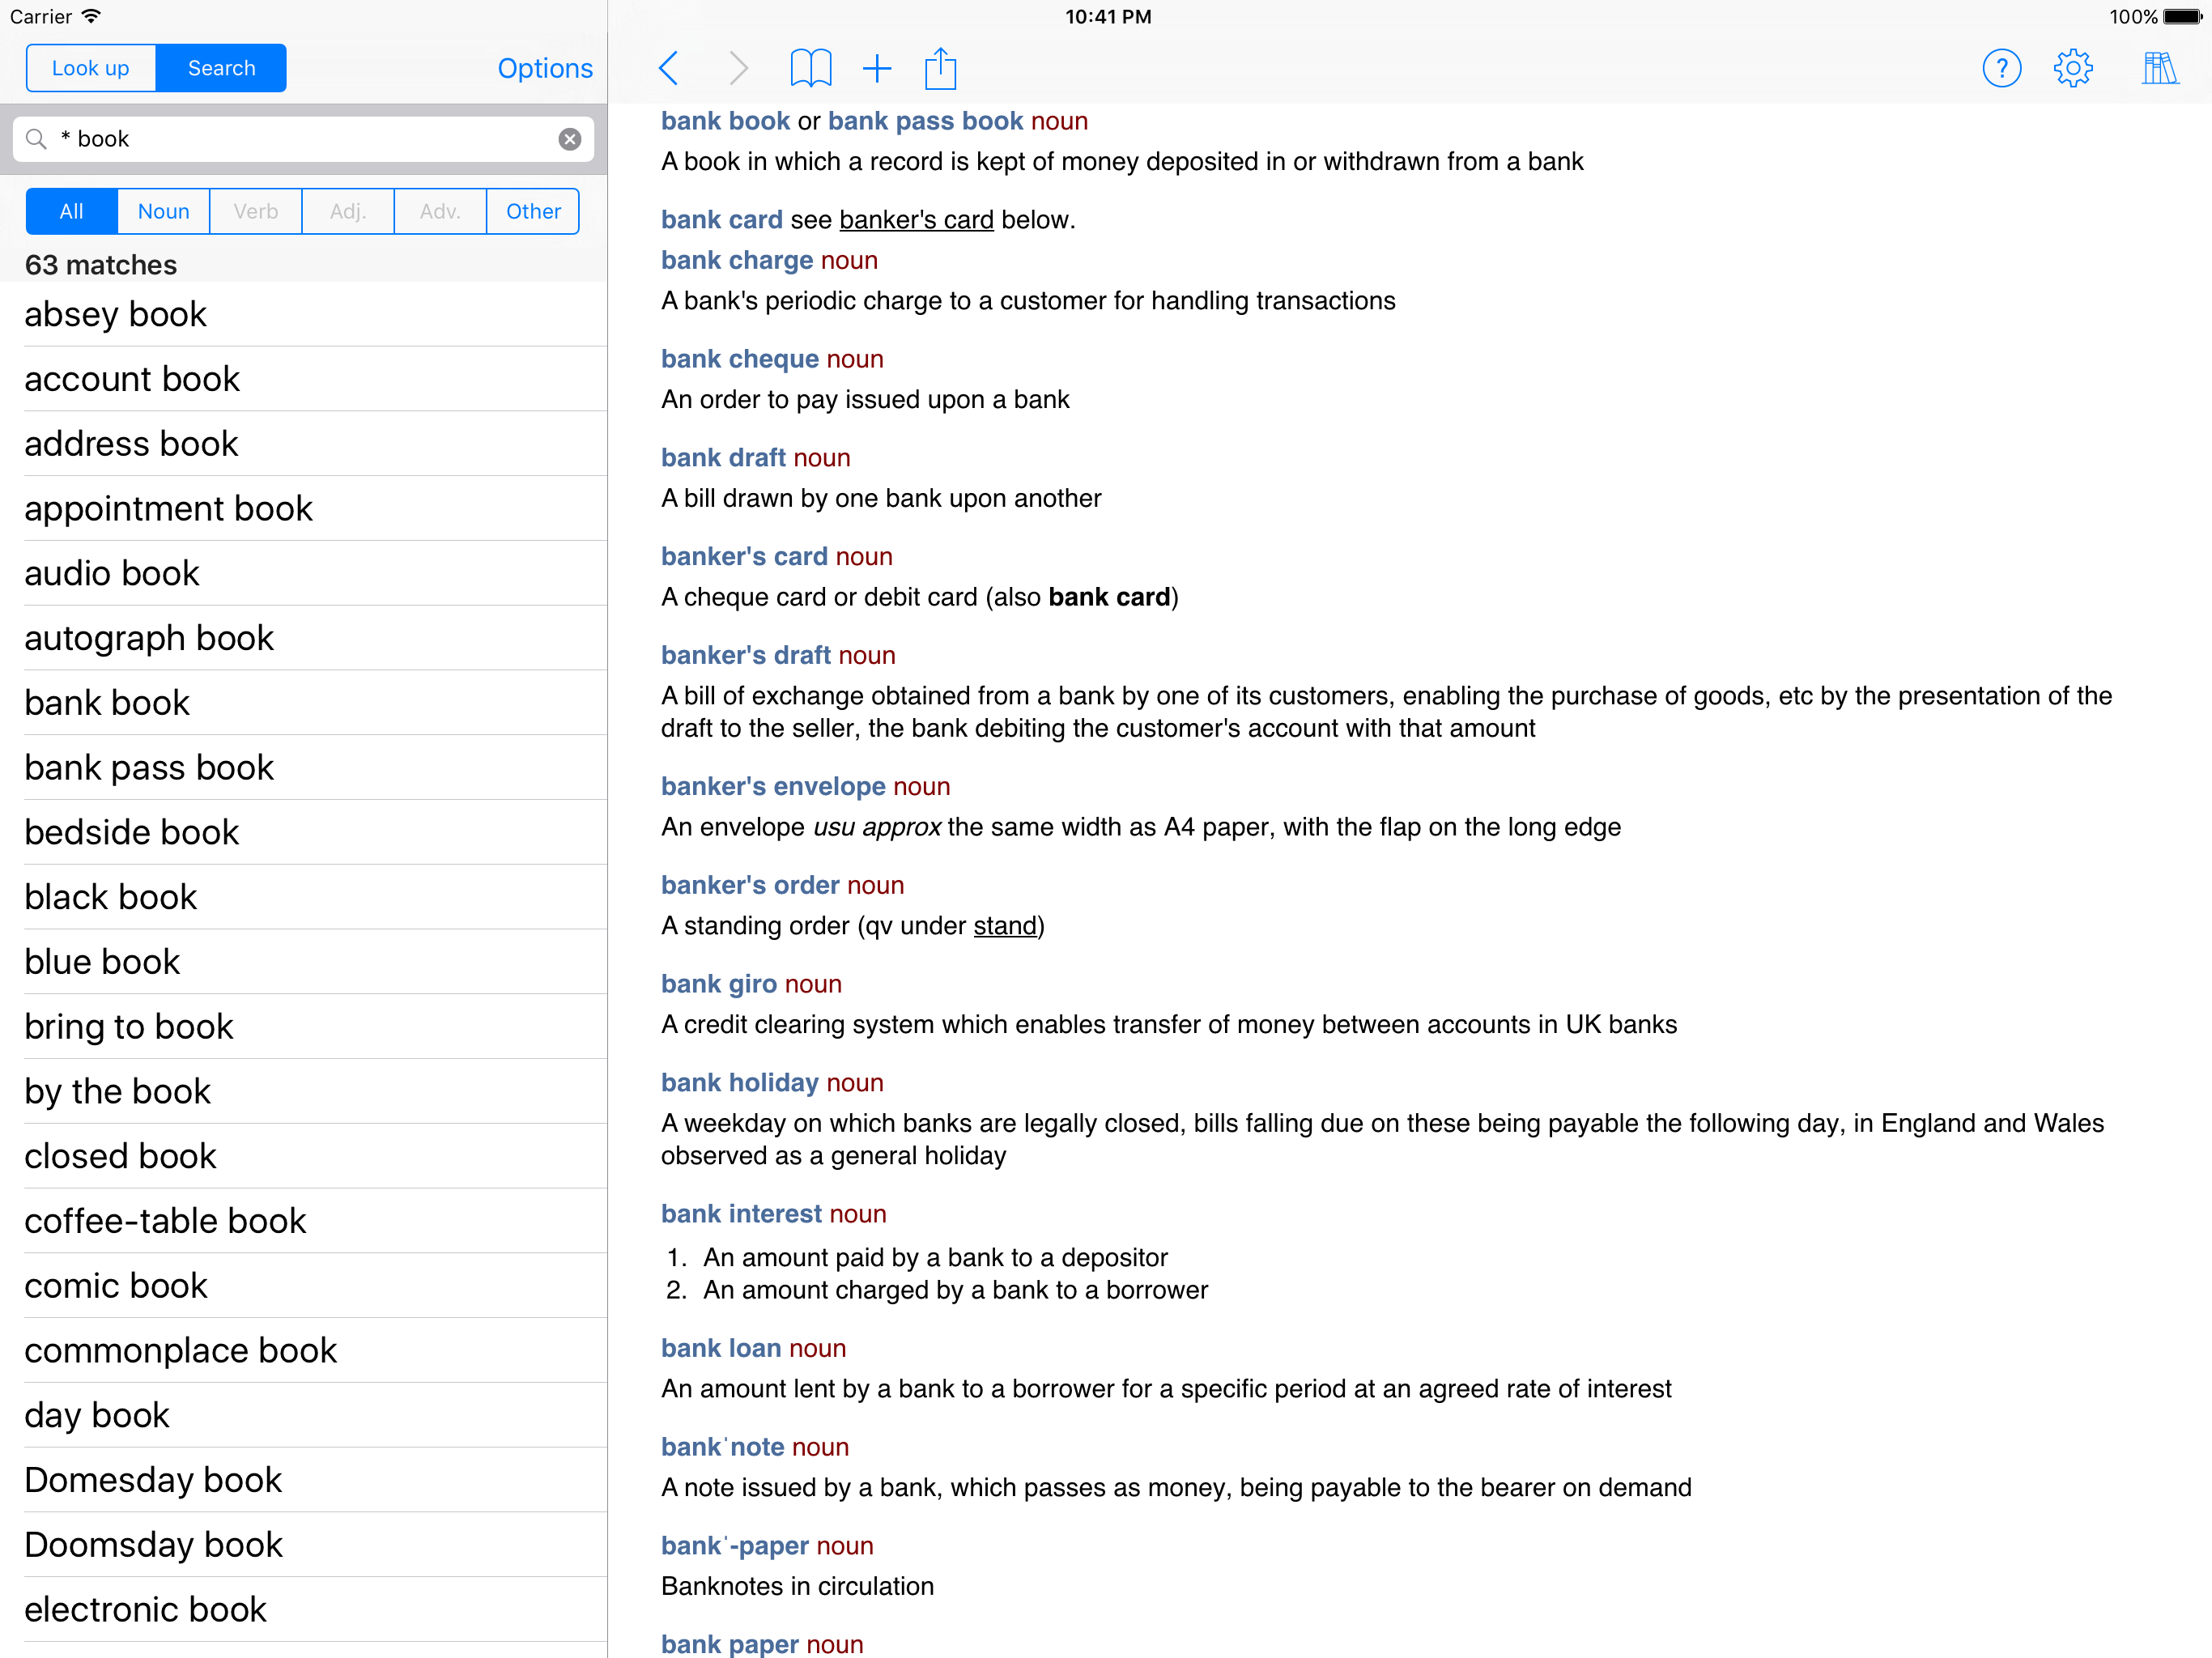Viewport: 2212px width, 1658px height.
Task: Clear the search field text
Action: [x=570, y=139]
